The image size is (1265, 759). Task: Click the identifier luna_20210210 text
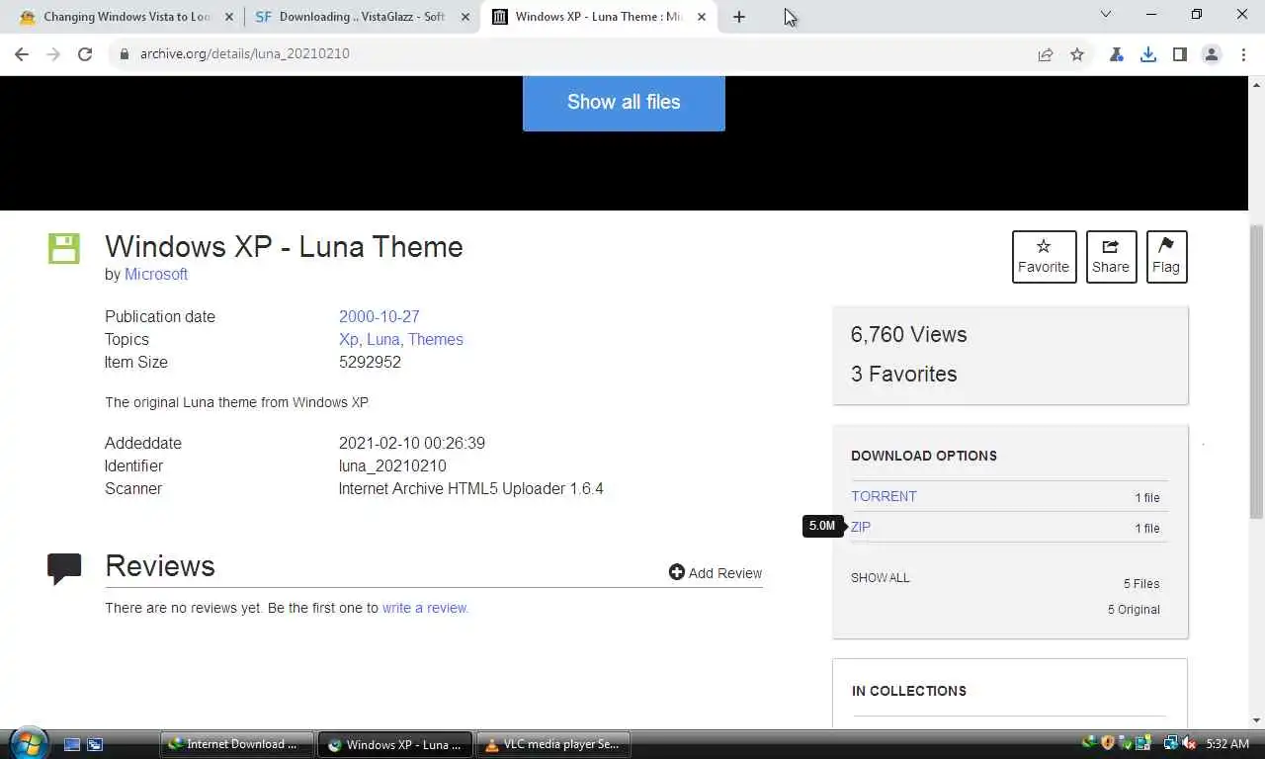tap(392, 466)
